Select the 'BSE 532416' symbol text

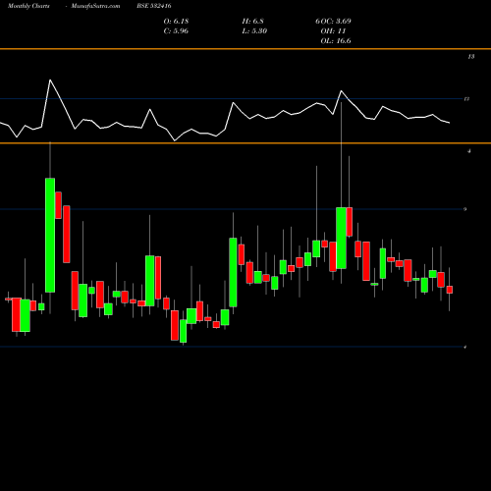point(154,6)
